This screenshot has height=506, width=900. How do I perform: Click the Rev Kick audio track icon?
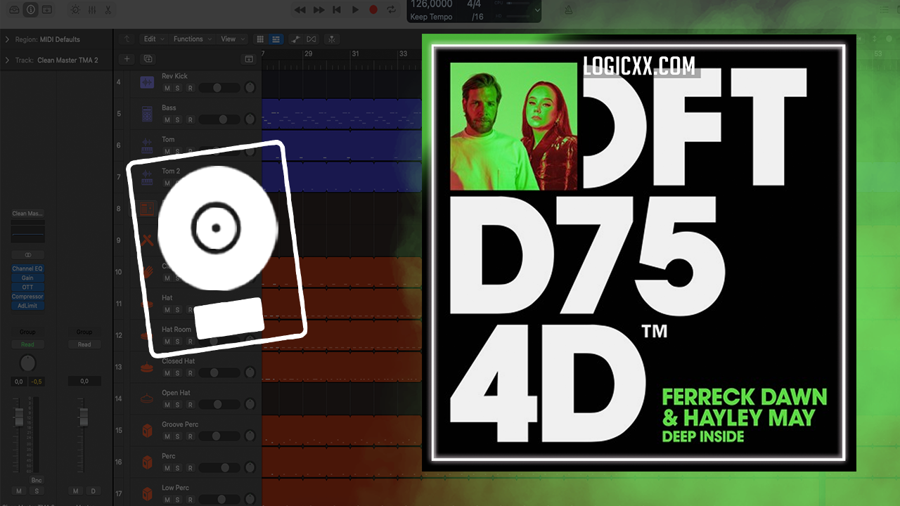(x=147, y=82)
